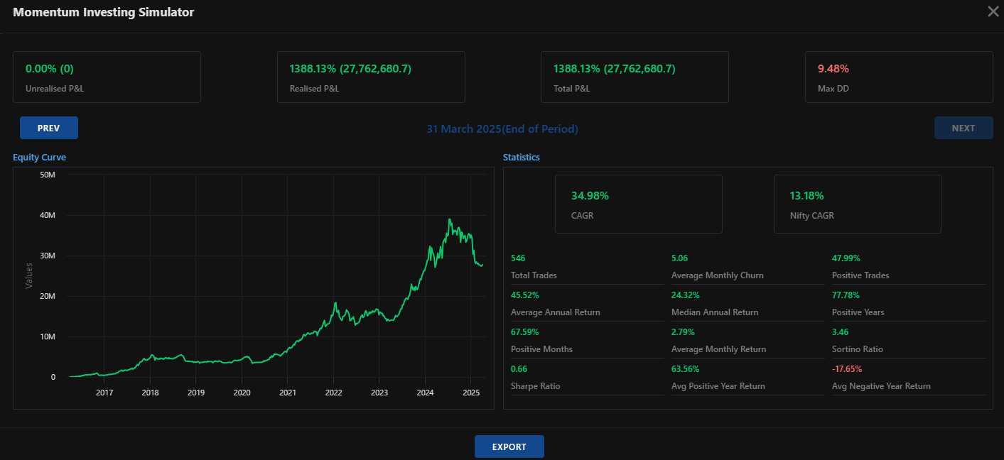Select the Unrealised P&L card
Viewport: 1004px width, 460px height.
pyautogui.click(x=107, y=77)
